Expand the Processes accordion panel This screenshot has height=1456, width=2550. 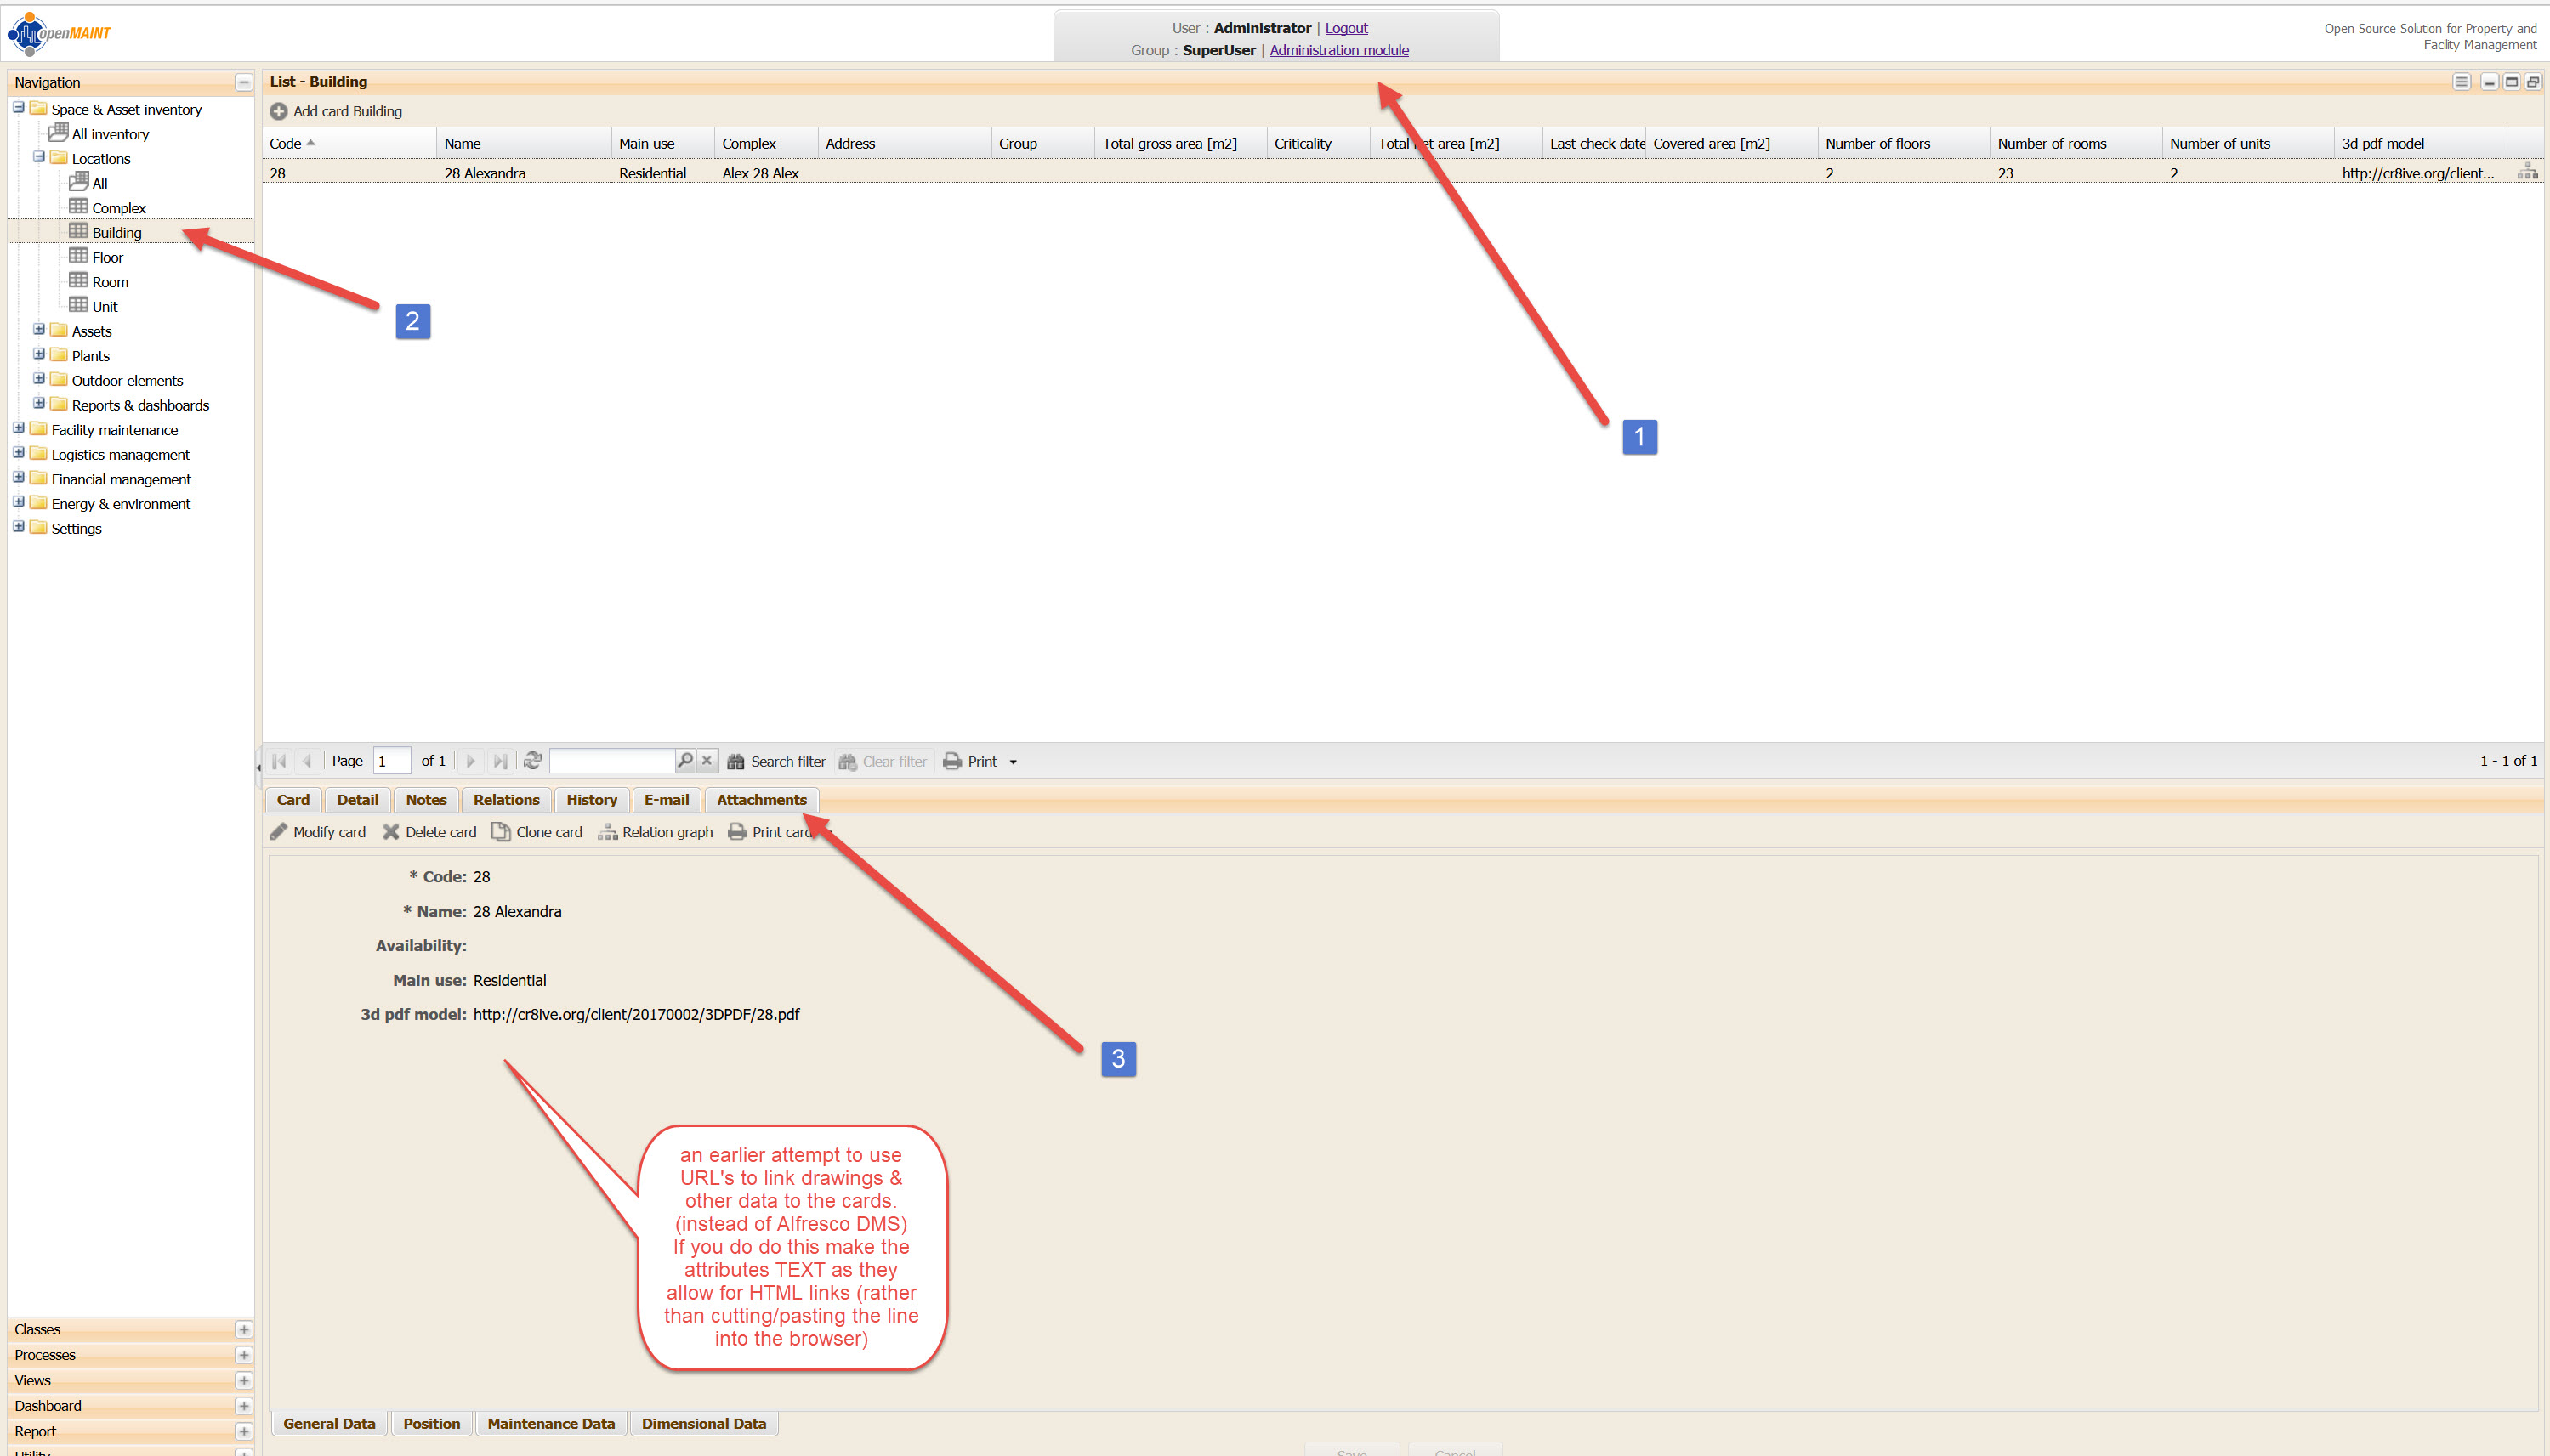243,1355
